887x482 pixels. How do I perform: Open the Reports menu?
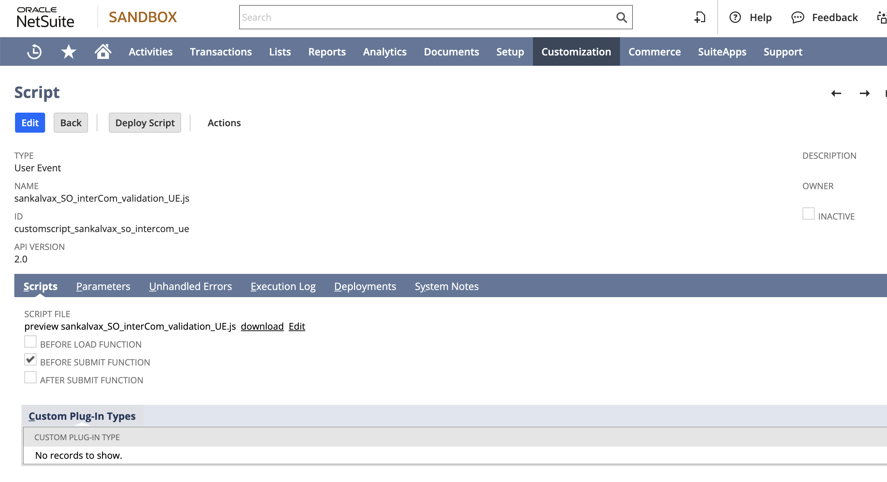tap(327, 52)
